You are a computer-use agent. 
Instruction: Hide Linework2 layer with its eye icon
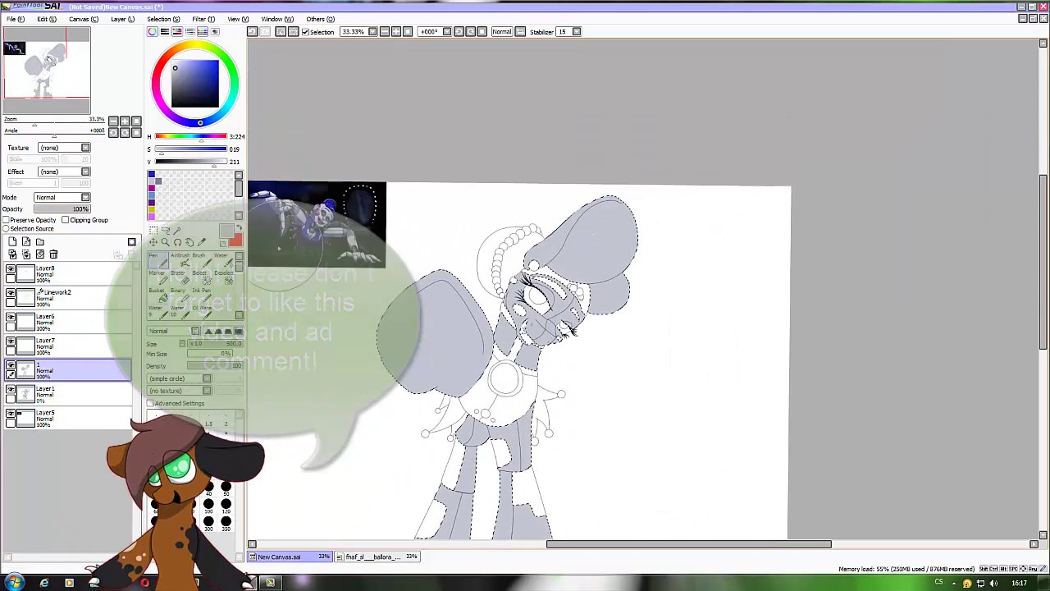tap(11, 293)
